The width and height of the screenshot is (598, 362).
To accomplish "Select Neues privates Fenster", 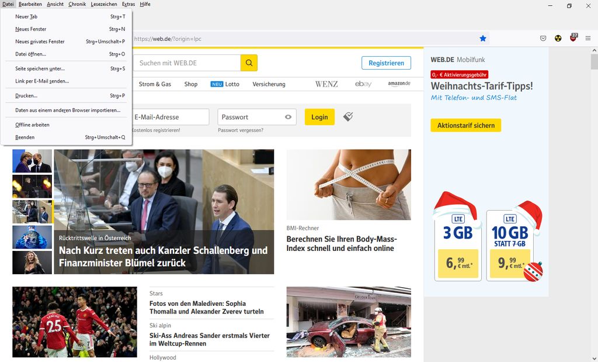I will pos(67,42).
